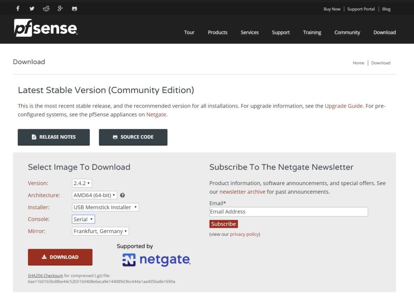Click the architecture help question mark icon

point(123,195)
